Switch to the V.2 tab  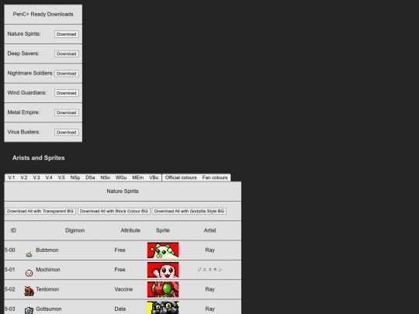[24, 178]
